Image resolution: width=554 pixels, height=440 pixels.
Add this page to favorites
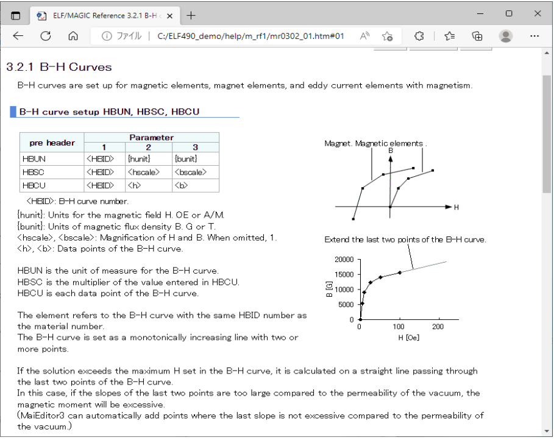pos(387,36)
